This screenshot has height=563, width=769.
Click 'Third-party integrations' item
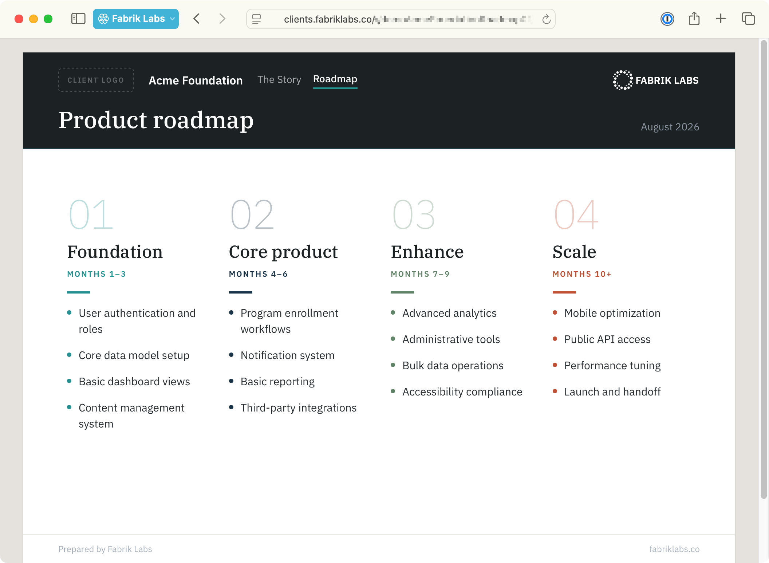coord(299,408)
